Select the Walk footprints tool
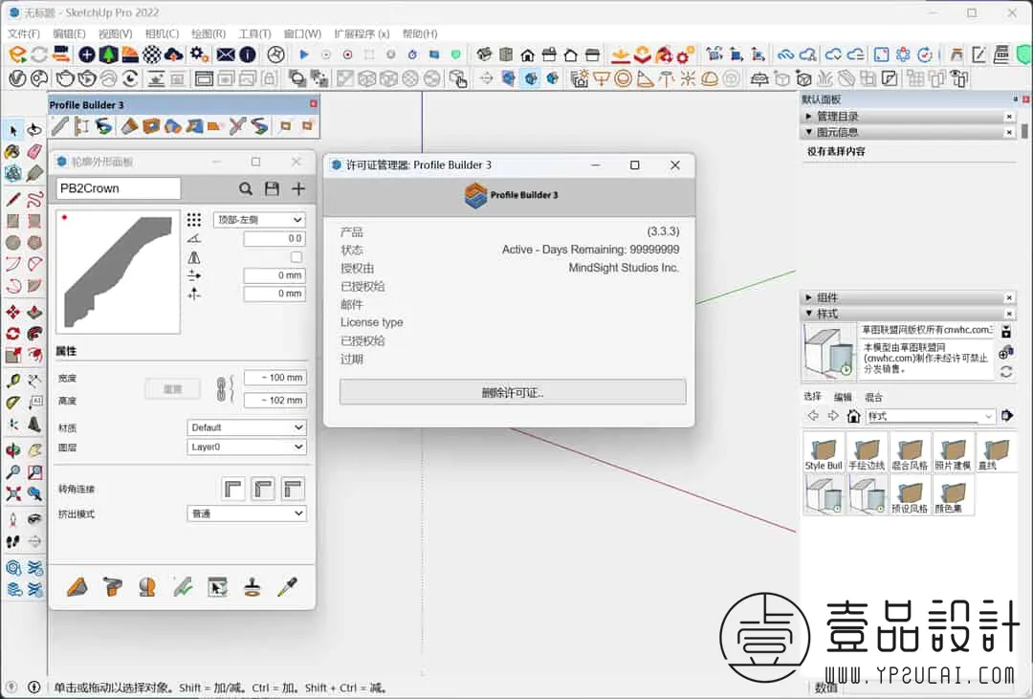 pyautogui.click(x=13, y=541)
